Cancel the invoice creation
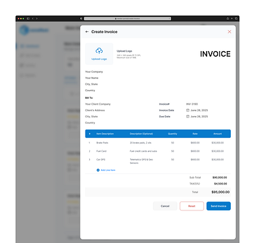This screenshot has width=255, height=243. pyautogui.click(x=165, y=206)
